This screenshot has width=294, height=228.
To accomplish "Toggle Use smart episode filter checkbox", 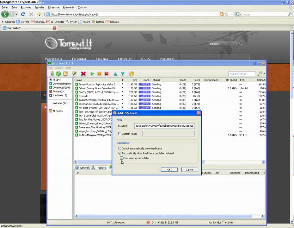I will coord(121,158).
